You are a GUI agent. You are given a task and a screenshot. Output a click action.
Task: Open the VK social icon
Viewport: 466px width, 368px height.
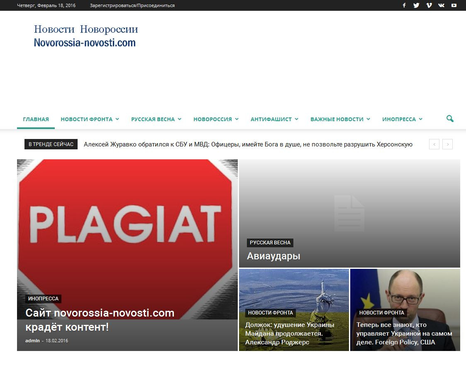tap(441, 5)
